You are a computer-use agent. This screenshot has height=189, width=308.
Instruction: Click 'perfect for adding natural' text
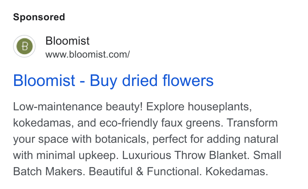pyautogui.click(x=215, y=139)
